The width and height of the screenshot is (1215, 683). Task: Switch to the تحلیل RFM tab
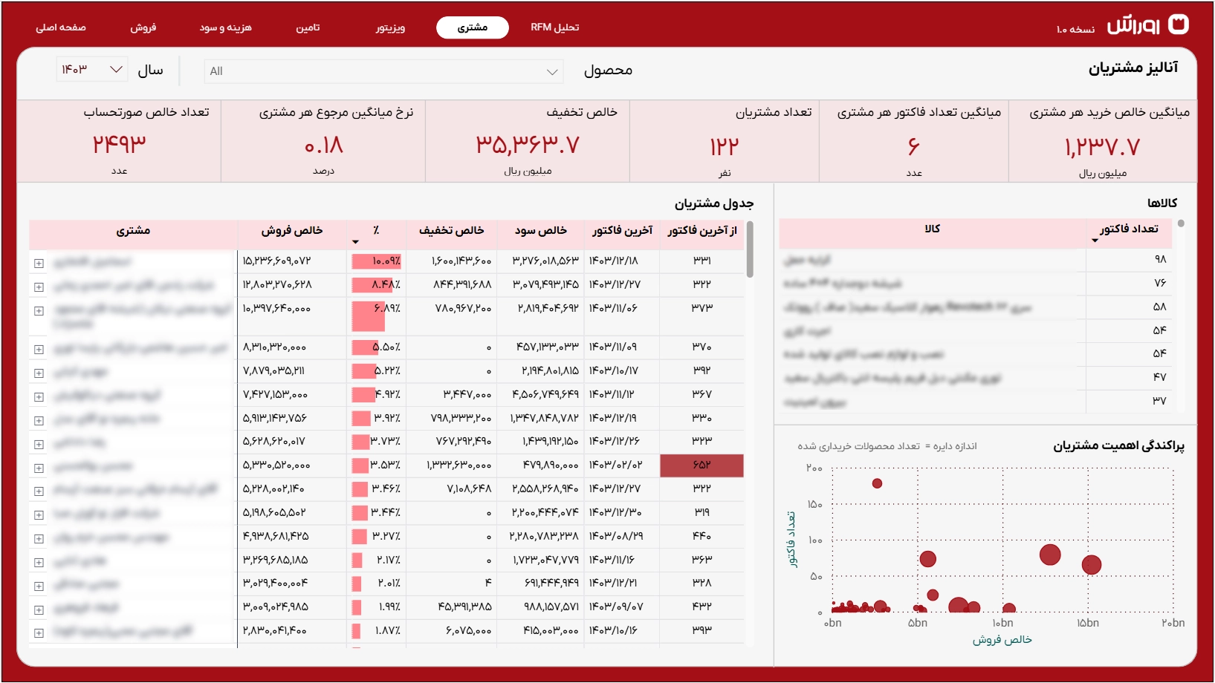click(x=554, y=27)
